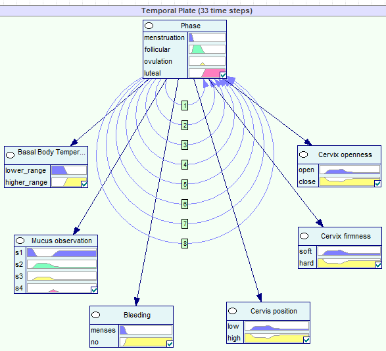Click the oval icon on Phase node
This screenshot has height=351, width=386.
149,26
